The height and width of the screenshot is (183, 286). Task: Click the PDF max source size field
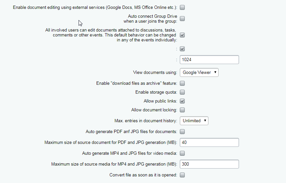(x=209, y=142)
